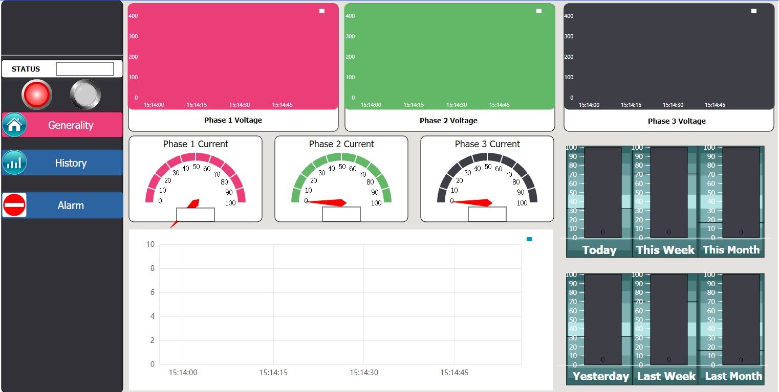Click the Phase 3 Voltage chart area
The height and width of the screenshot is (392, 779).
[x=669, y=56]
